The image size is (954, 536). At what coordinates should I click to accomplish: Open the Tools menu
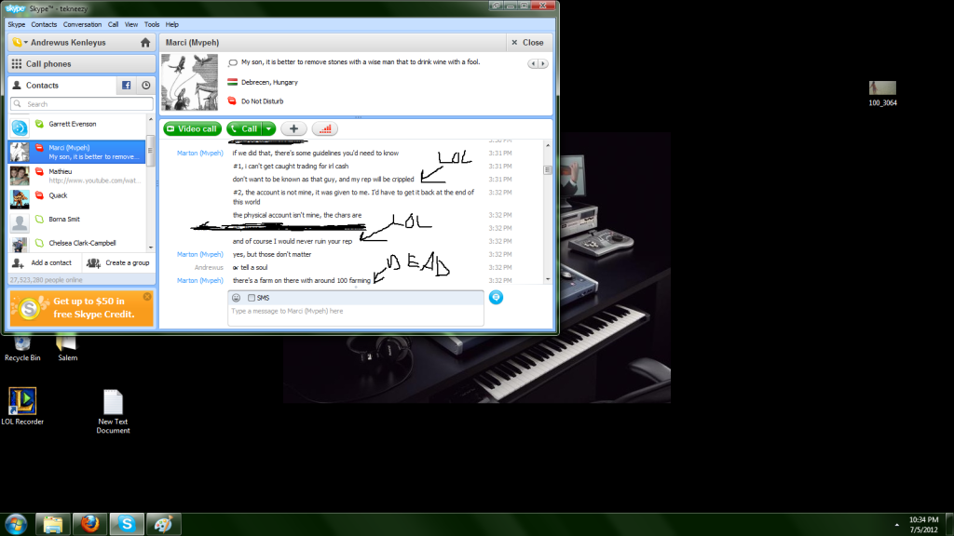[152, 24]
